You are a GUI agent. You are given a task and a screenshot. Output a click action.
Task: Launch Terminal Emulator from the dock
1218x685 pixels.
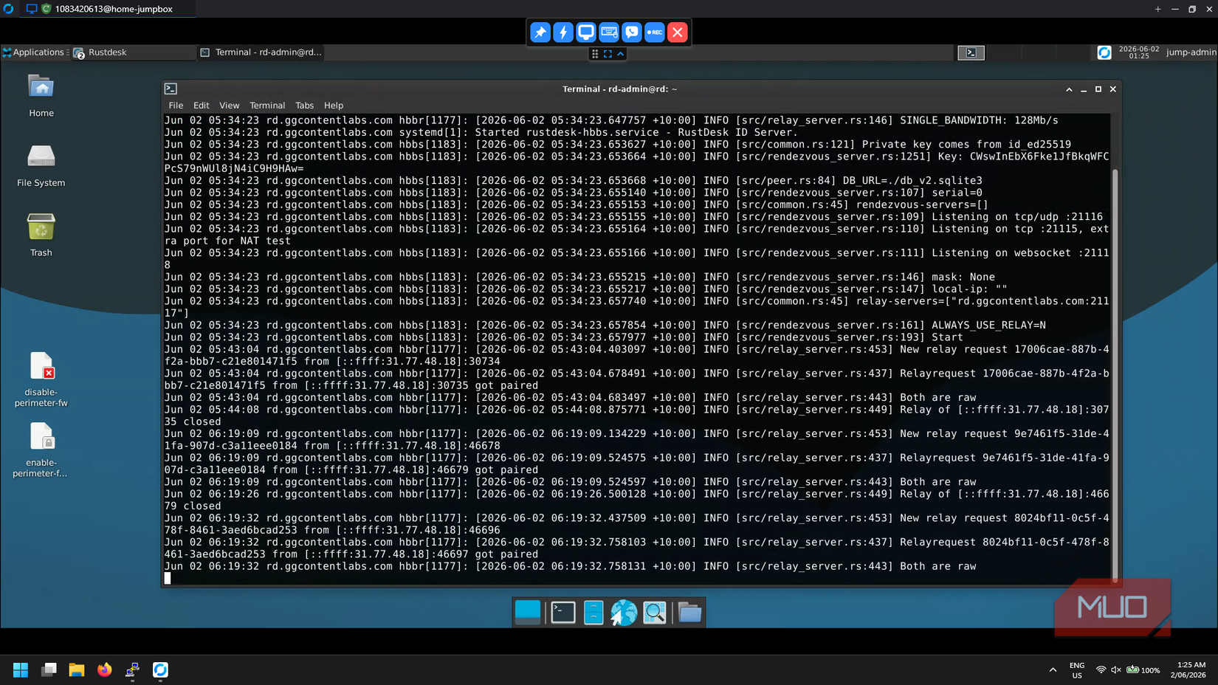click(x=563, y=613)
